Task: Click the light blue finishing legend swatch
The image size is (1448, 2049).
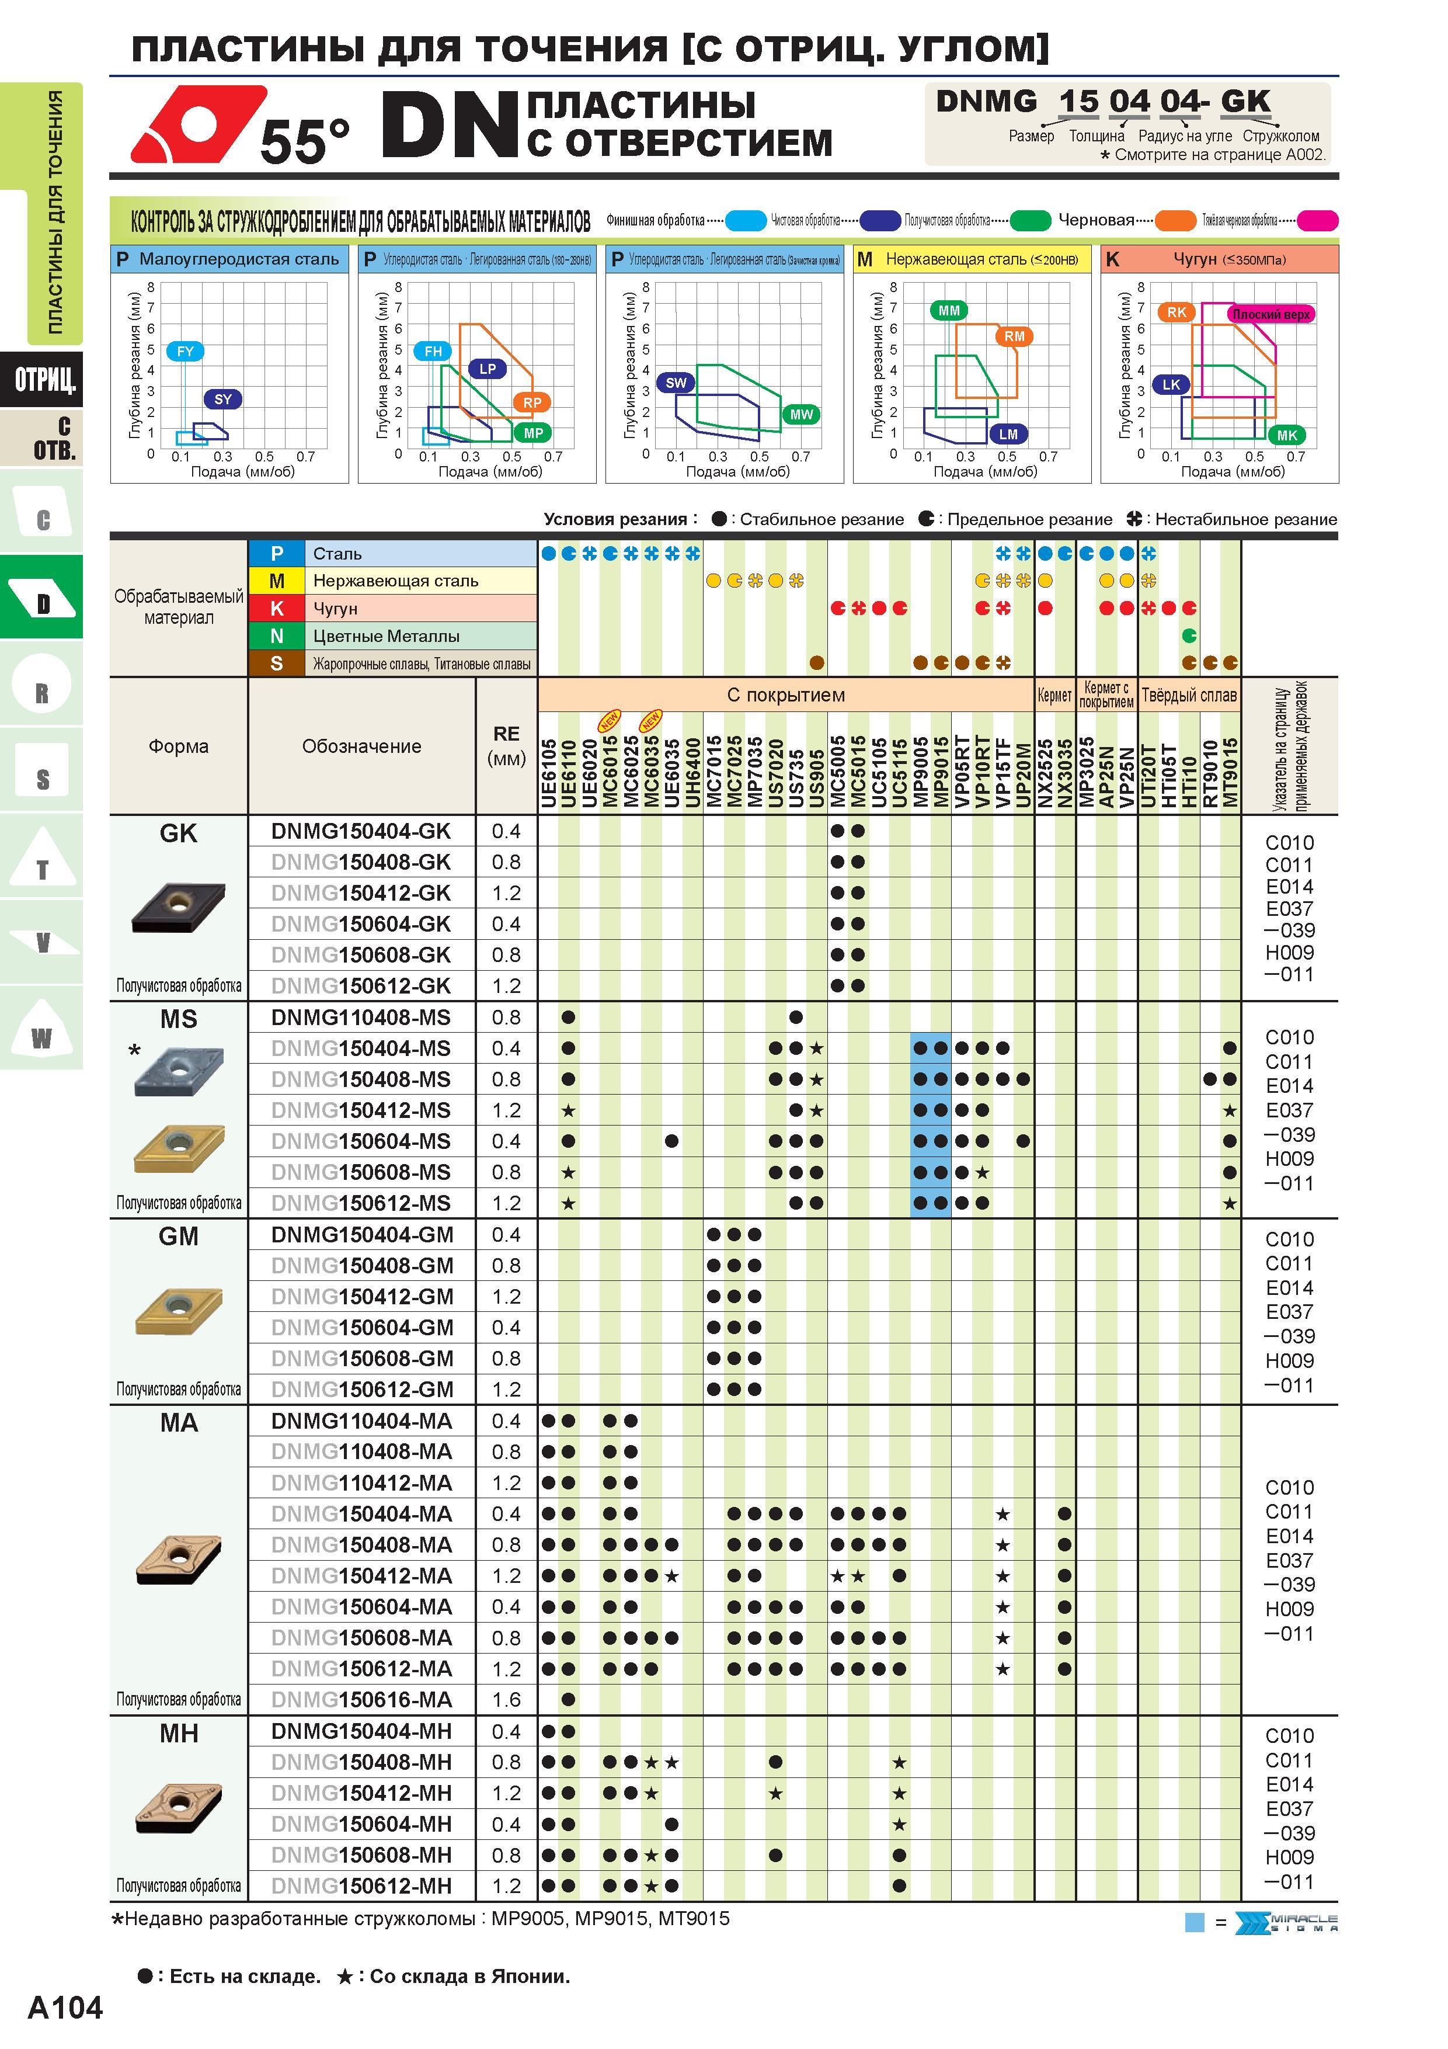Action: click(x=746, y=220)
